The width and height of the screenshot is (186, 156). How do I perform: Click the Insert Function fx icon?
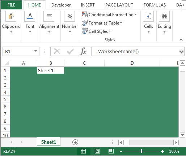[x=83, y=51]
